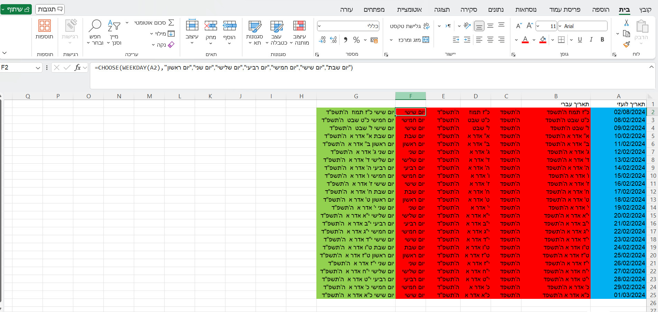658x312 pixels.
Task: Toggle Underline formatting
Action: coord(580,40)
